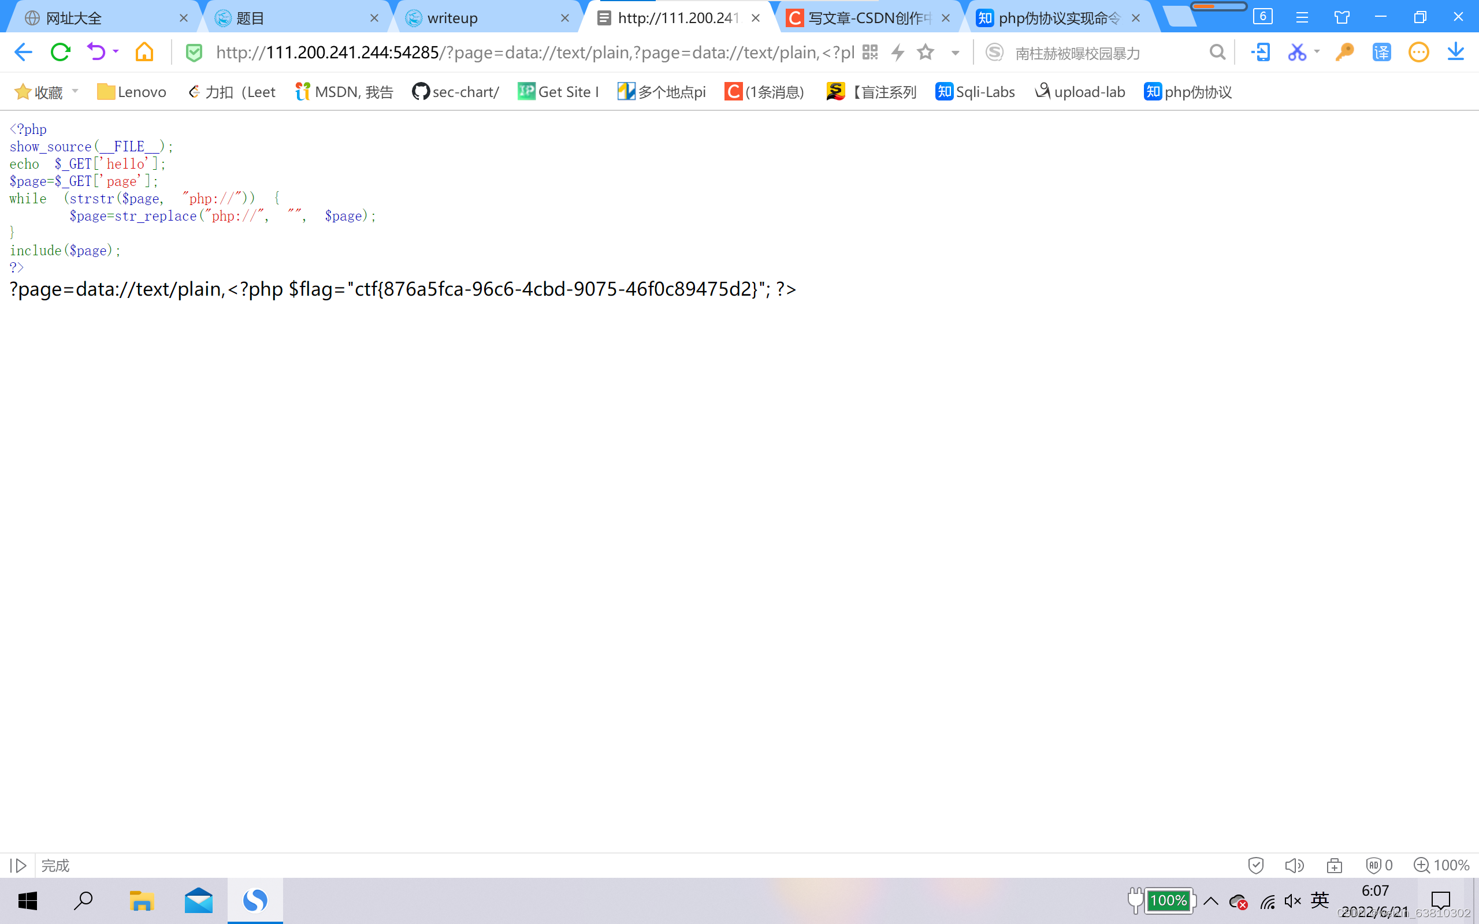Image resolution: width=1479 pixels, height=924 pixels.
Task: Click the blue downloads arrow icon
Action: pyautogui.click(x=1456, y=53)
